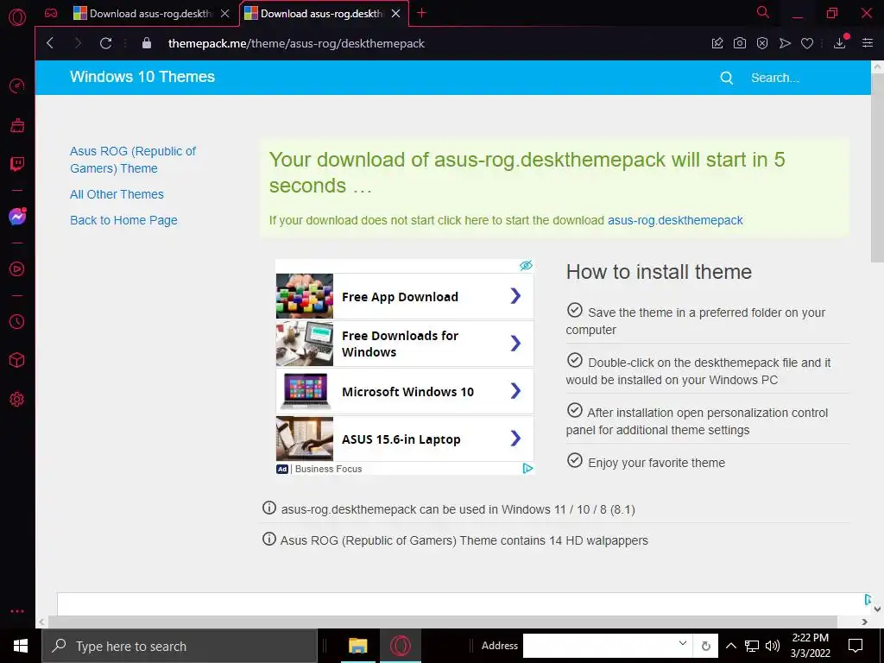Click the padlock site security icon
884x663 pixels.
tap(147, 43)
